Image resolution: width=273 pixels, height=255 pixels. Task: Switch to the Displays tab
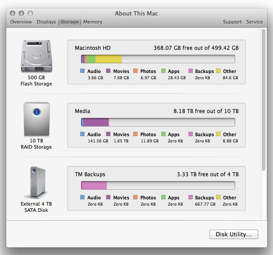point(46,22)
